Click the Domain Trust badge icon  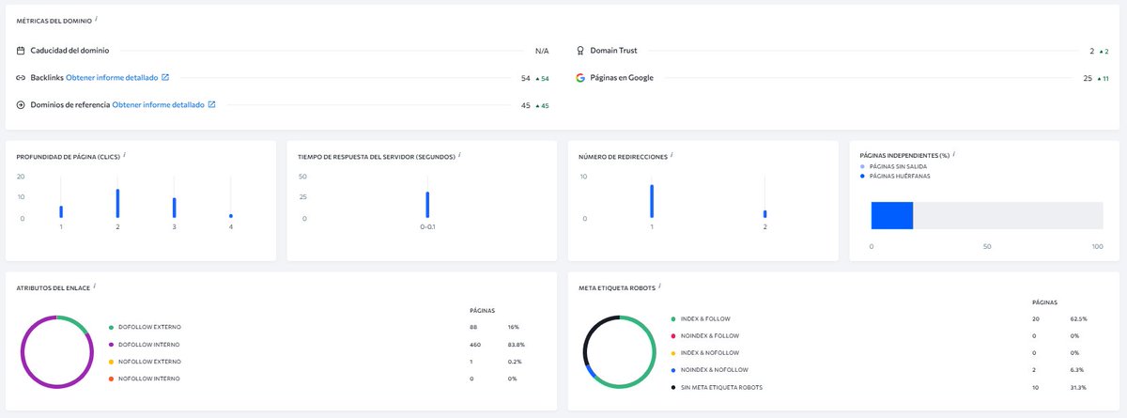click(580, 50)
